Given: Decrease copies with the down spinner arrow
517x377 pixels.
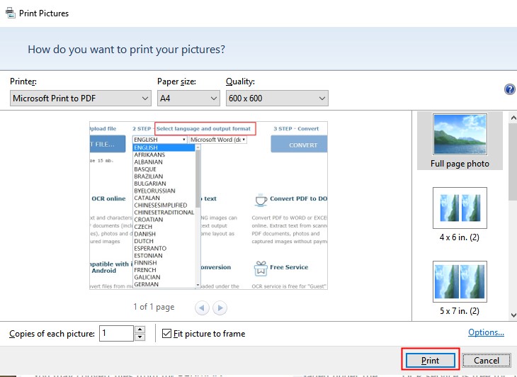Looking at the screenshot, I should [x=140, y=337].
